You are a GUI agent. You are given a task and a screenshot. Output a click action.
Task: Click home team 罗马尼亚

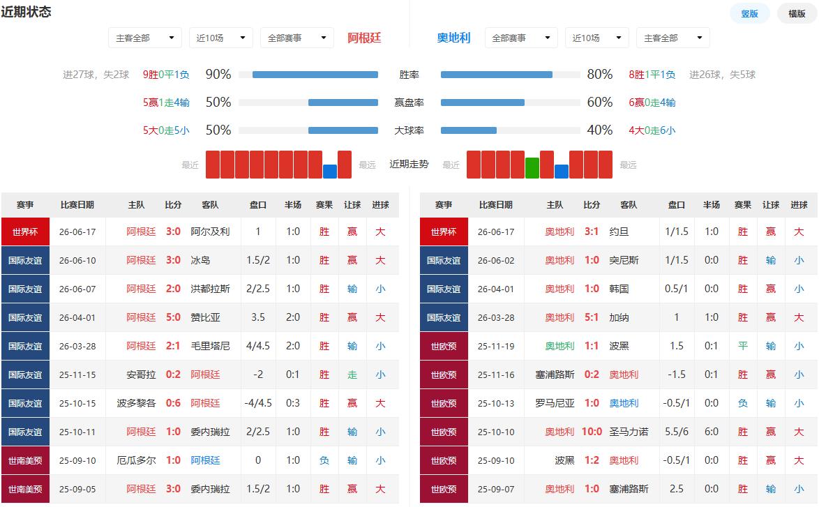(555, 403)
